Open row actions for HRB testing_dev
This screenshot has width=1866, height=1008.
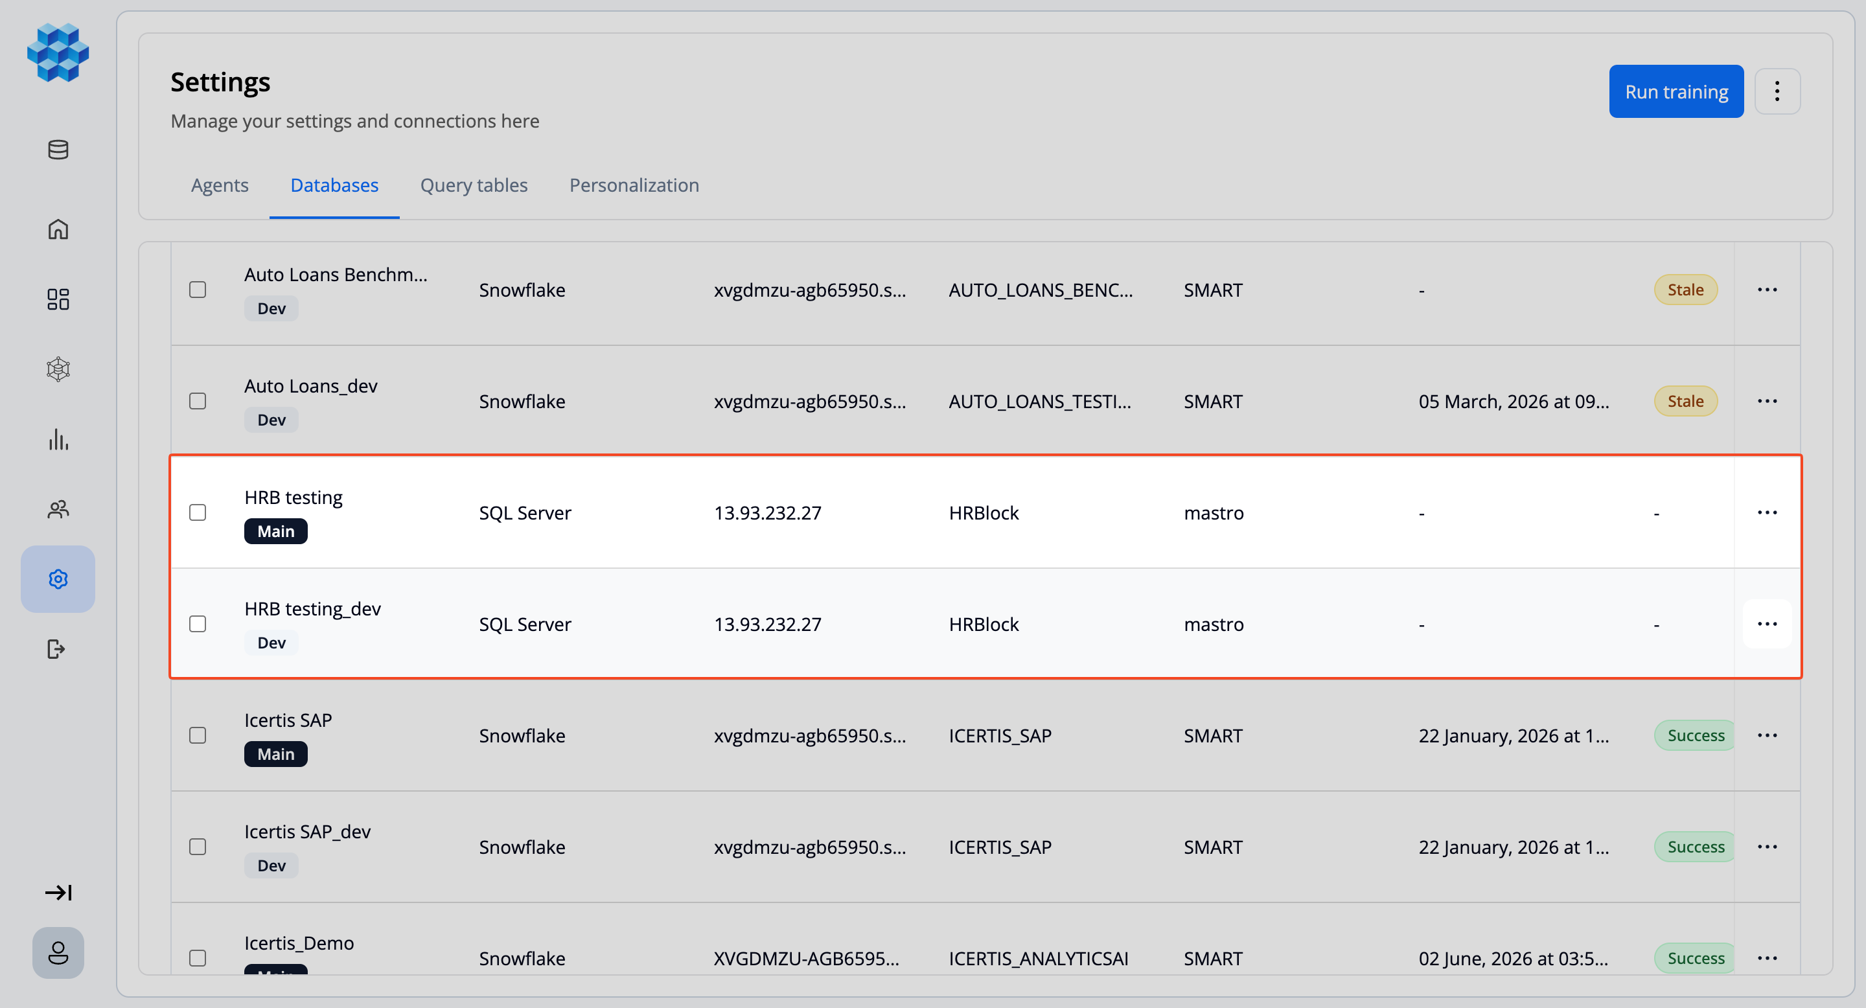point(1767,624)
